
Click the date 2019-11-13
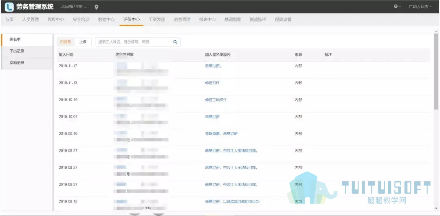pyautogui.click(x=68, y=83)
